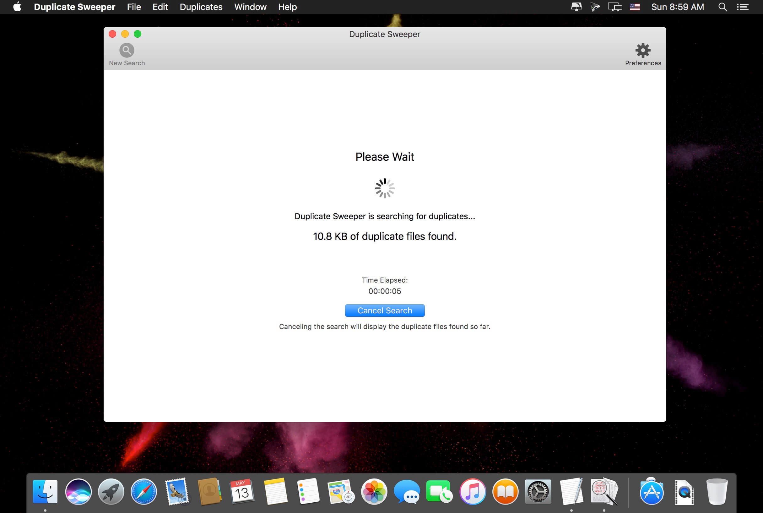
Task: Click the clock showing Sun 8:59 AM
Action: pos(677,7)
